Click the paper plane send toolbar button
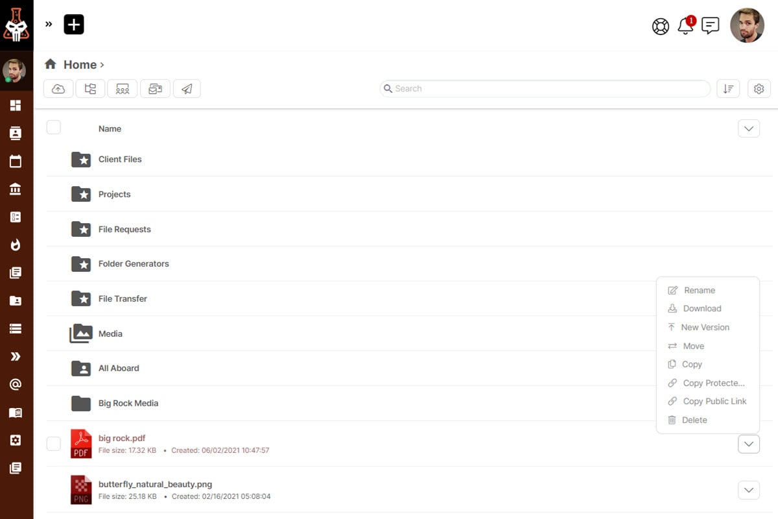 coord(187,89)
